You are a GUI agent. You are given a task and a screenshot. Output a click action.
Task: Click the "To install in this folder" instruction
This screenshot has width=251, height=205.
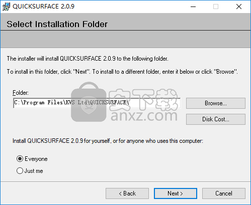pyautogui.click(x=122, y=72)
